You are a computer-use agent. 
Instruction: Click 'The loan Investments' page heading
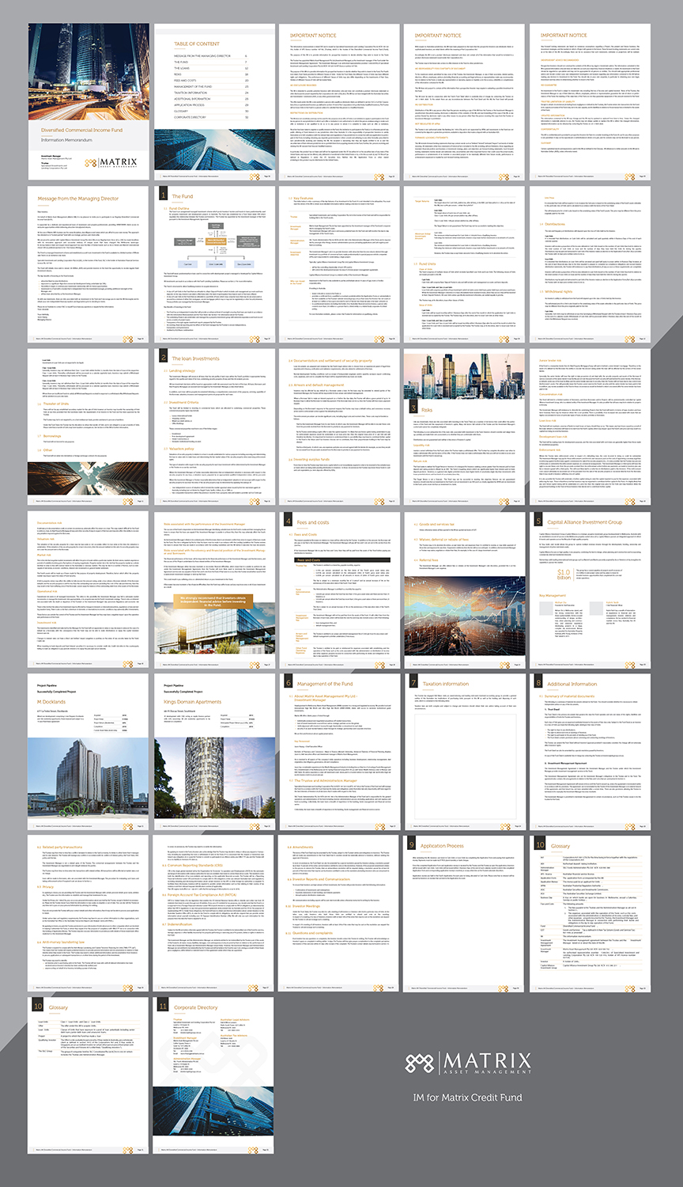(x=196, y=358)
